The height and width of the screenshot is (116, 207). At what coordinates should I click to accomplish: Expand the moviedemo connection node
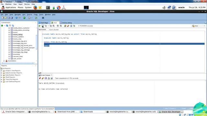[x=4, y=61]
